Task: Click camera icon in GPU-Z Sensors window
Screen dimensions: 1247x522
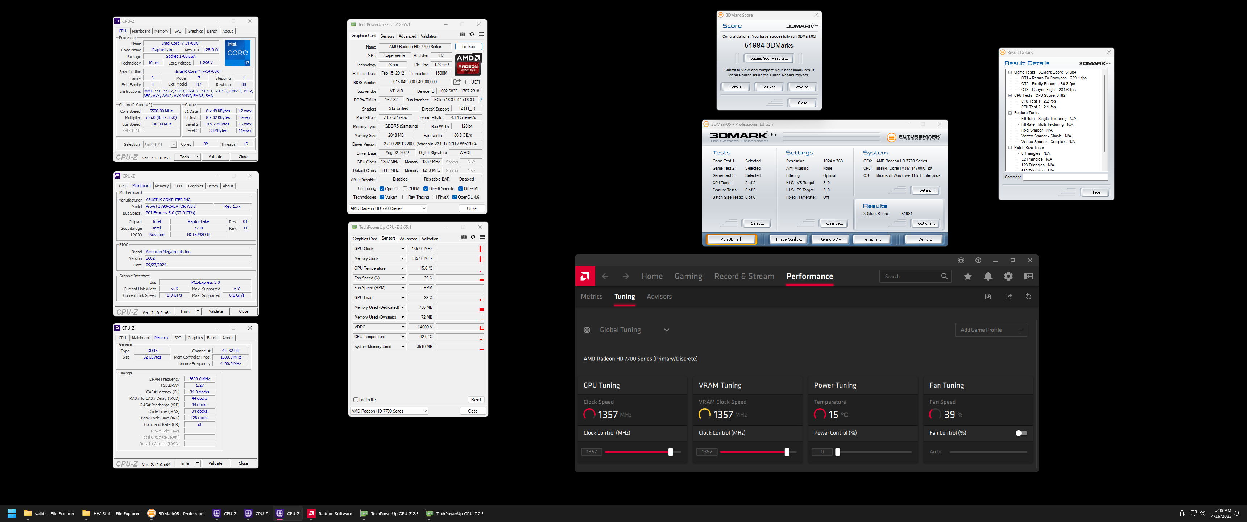Action: [x=463, y=237]
